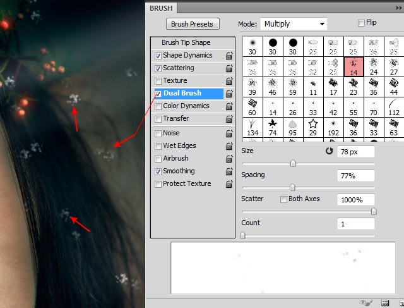
Task: Select the BRUSH panel tab
Action: pyautogui.click(x=161, y=8)
